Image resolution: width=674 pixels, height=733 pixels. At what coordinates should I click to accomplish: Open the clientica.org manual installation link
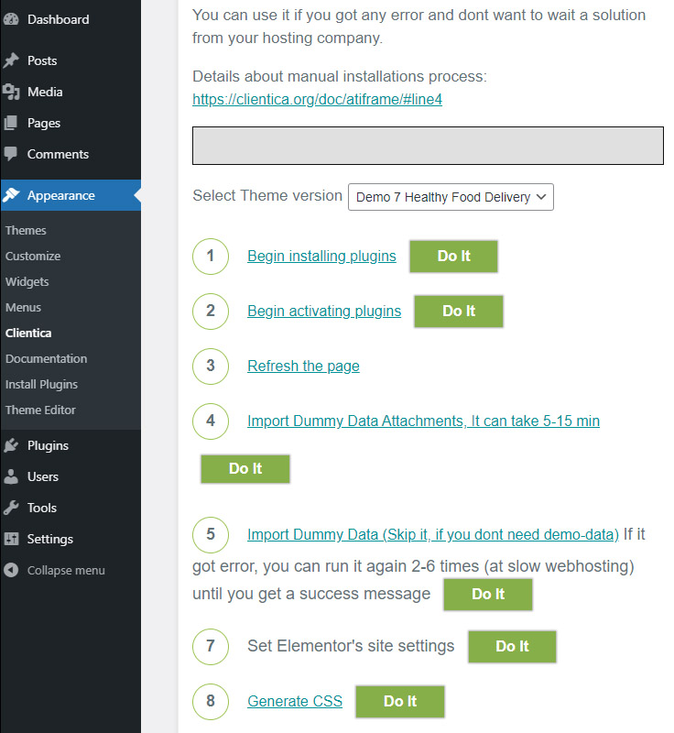coord(317,99)
